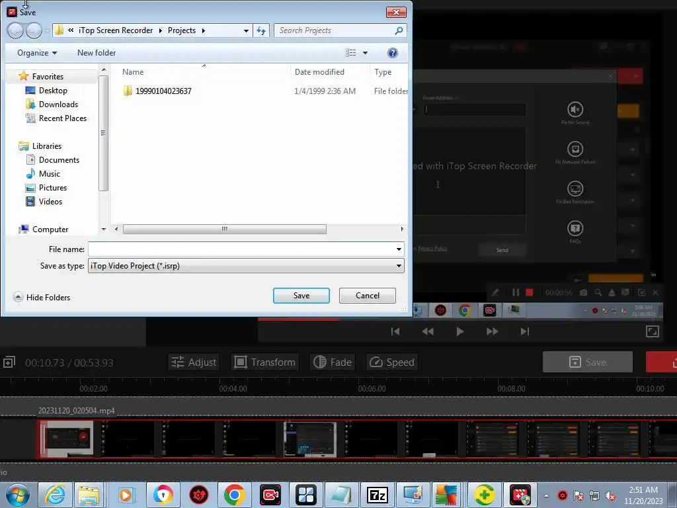This screenshot has height=508, width=677.
Task: Skip to start of video
Action: pos(395,331)
